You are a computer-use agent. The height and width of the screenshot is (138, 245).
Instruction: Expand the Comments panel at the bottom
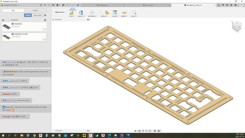tap(88, 131)
